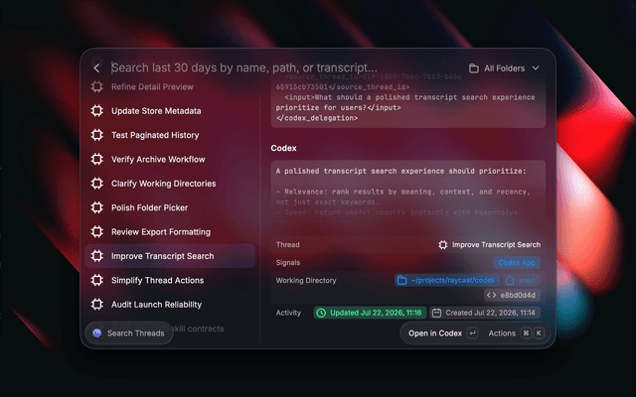The image size is (636, 397).
Task: Select the Audit Launch Reliability thread
Action: 170,305
